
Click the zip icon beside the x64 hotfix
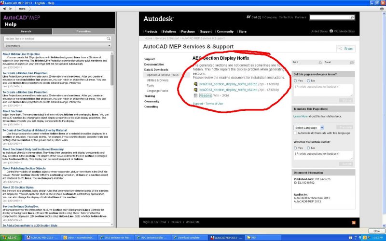195,90
